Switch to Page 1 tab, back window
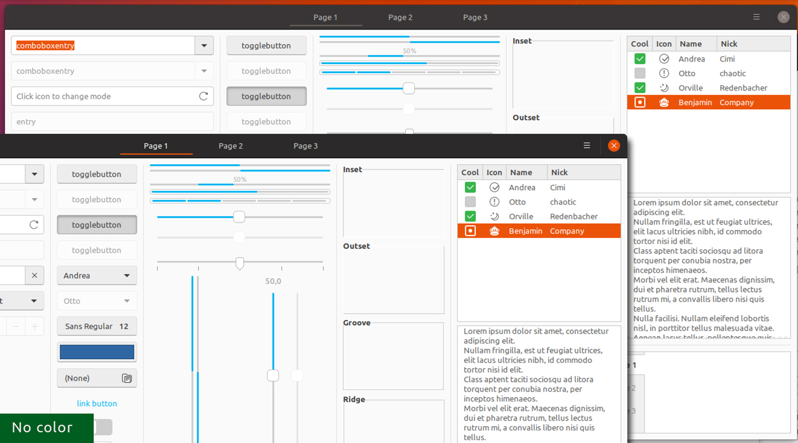This screenshot has height=443, width=798. click(325, 17)
